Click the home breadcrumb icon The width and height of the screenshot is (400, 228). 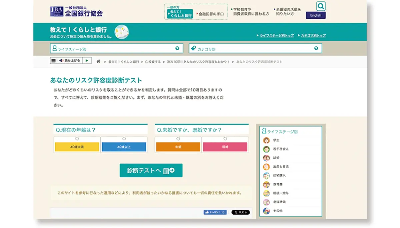tap(98, 61)
